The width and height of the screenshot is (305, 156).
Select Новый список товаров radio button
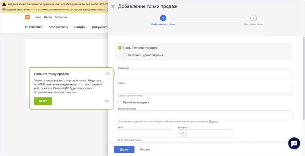[120, 48]
